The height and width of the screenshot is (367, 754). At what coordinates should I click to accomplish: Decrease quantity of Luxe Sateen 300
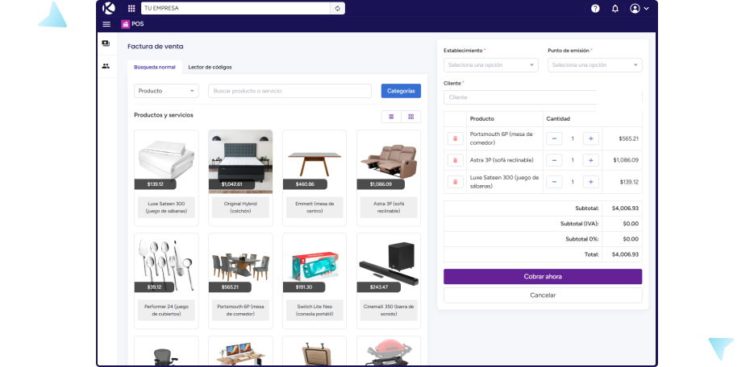pos(554,182)
